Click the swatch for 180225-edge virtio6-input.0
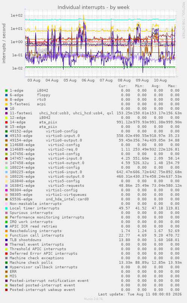 tap(6, 172)
